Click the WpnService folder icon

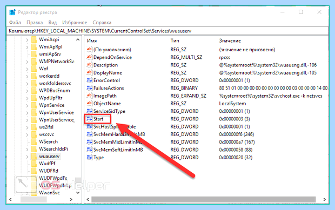click(34, 105)
